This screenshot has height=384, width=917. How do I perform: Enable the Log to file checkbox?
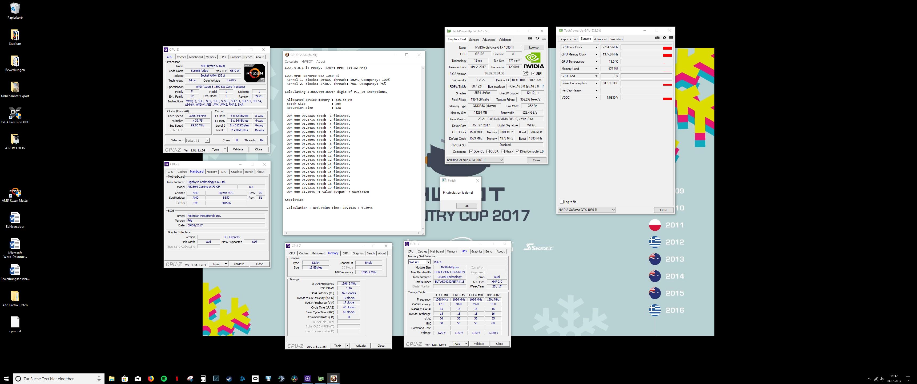point(562,202)
